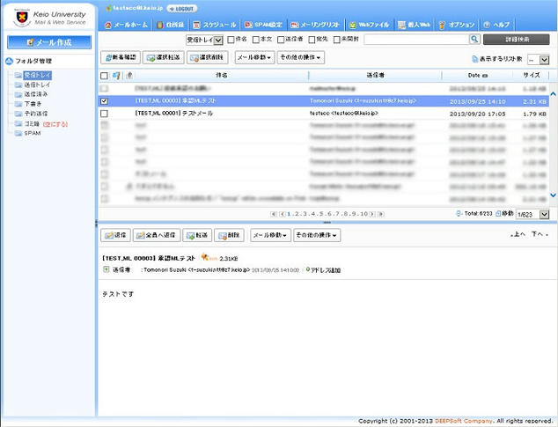
Task: Click the Keio University logo
Action: click(48, 16)
